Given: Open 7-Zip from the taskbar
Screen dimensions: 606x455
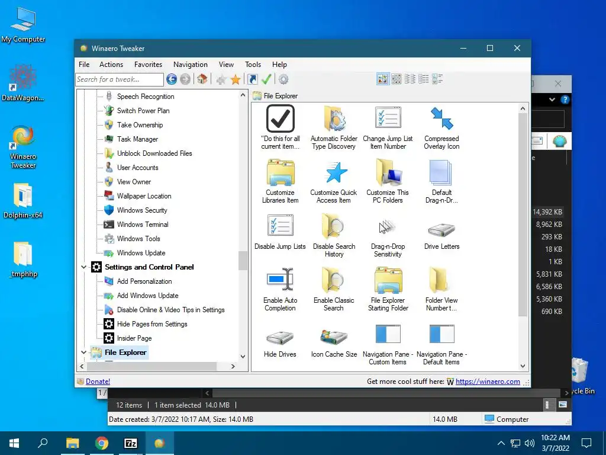Looking at the screenshot, I should (131, 443).
